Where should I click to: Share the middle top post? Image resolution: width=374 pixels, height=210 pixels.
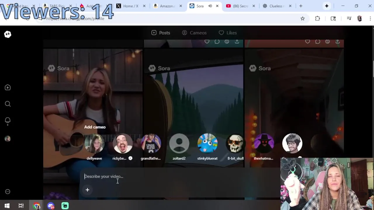tap(237, 42)
